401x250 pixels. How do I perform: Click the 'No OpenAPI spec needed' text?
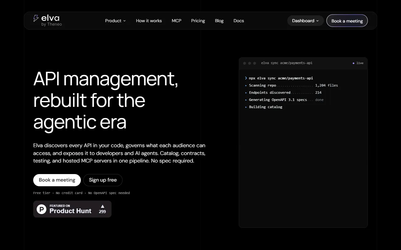coord(109,193)
